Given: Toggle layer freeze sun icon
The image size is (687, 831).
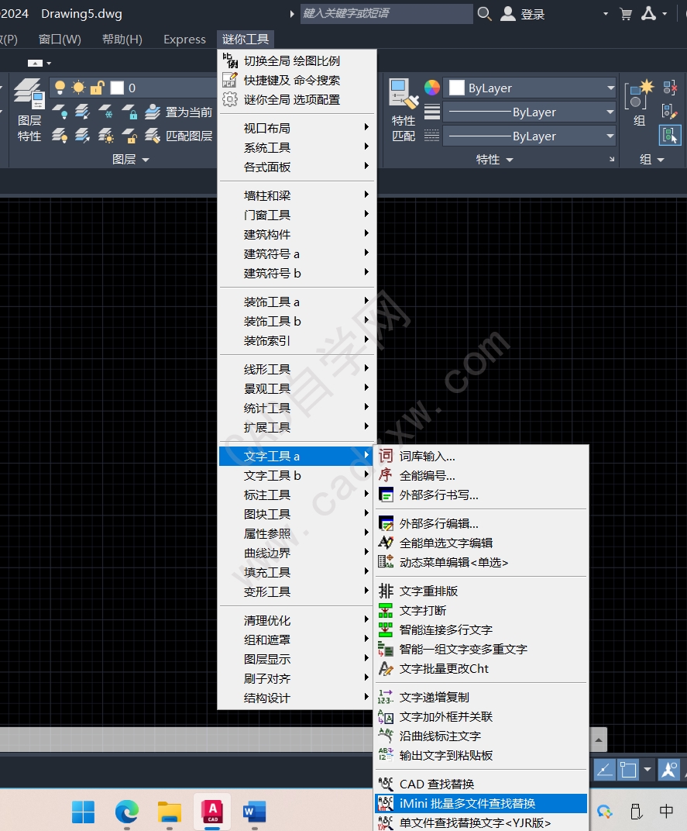Looking at the screenshot, I should [x=78, y=88].
